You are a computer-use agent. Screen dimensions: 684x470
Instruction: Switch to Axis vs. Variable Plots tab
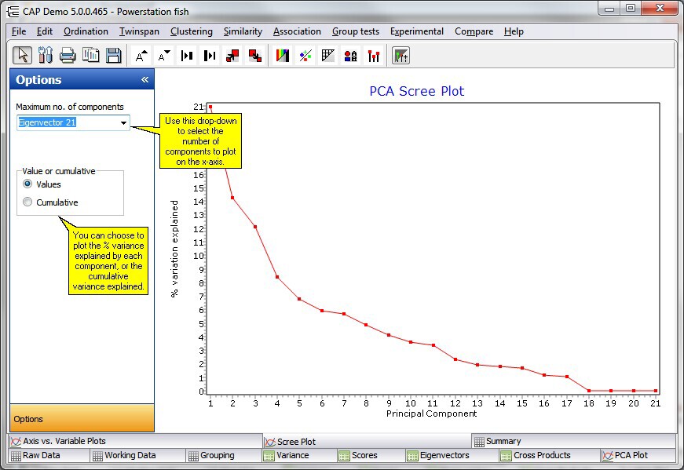136,441
